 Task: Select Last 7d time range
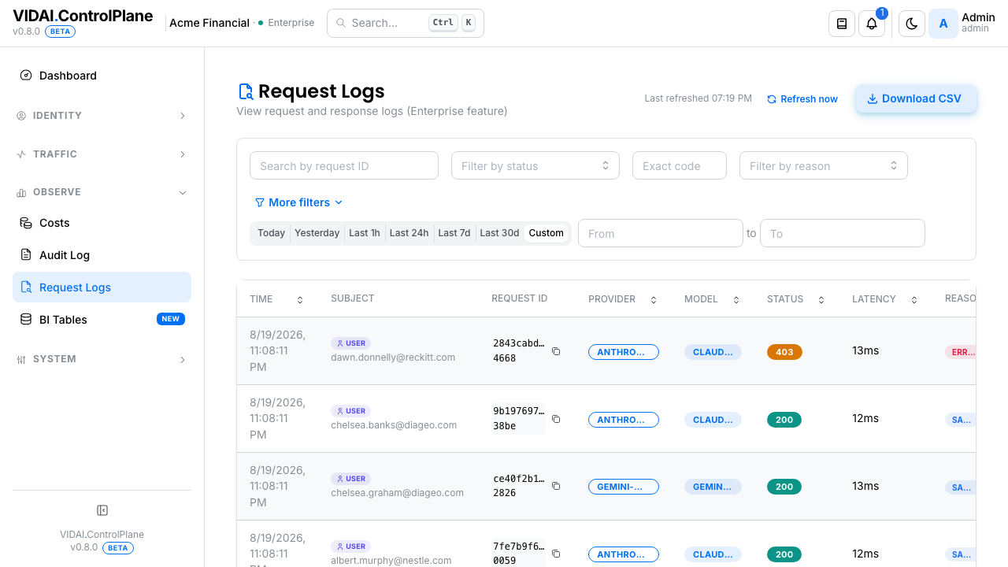pyautogui.click(x=454, y=233)
